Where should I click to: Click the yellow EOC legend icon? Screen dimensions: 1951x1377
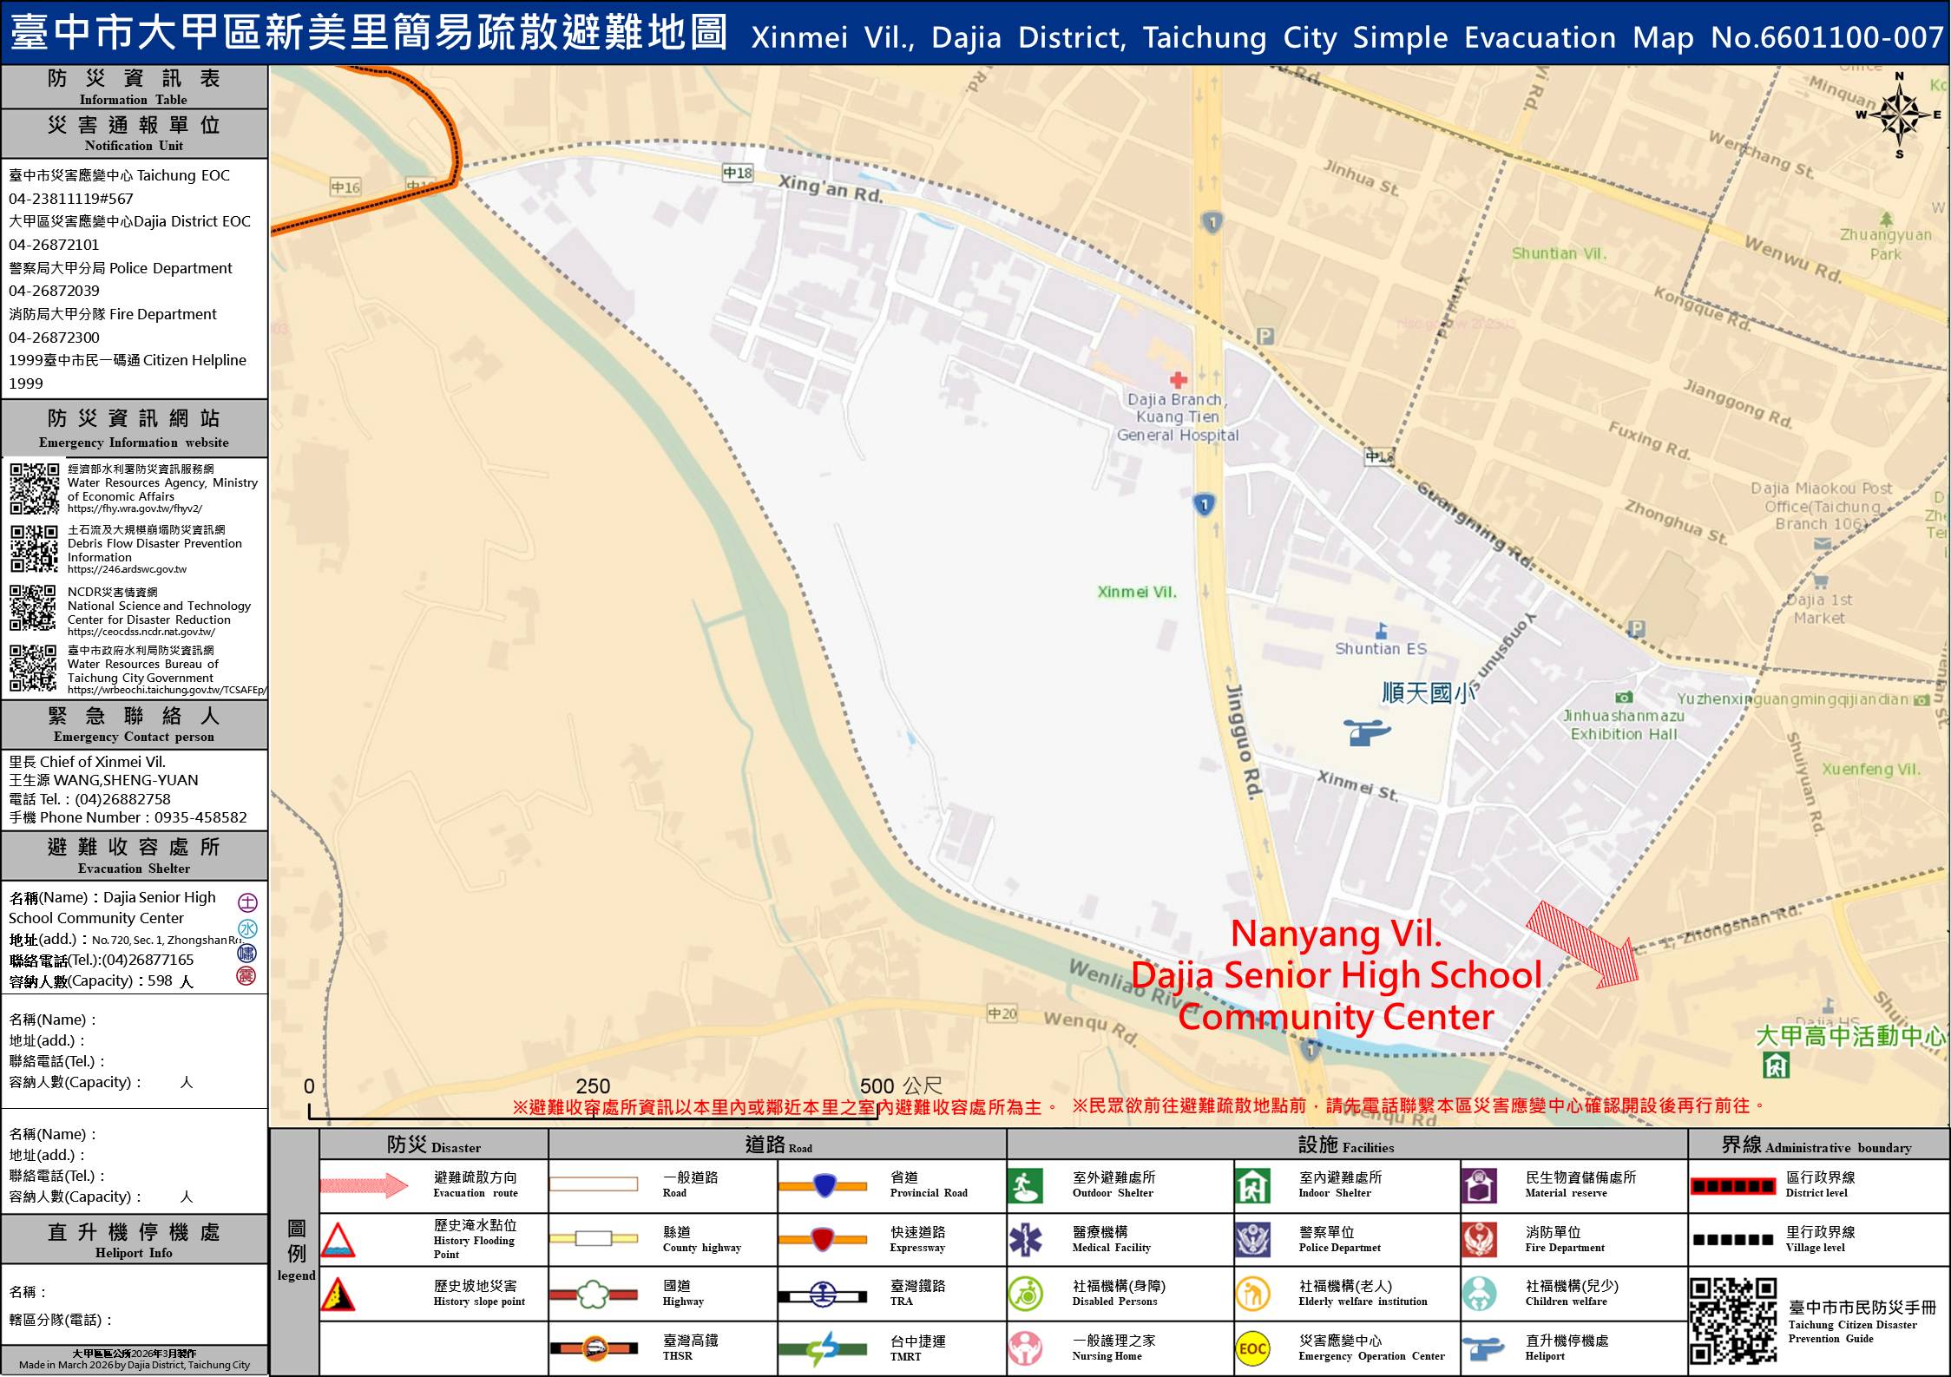1252,1348
